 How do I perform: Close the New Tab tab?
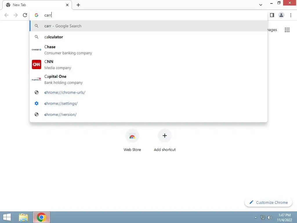(x=67, y=5)
